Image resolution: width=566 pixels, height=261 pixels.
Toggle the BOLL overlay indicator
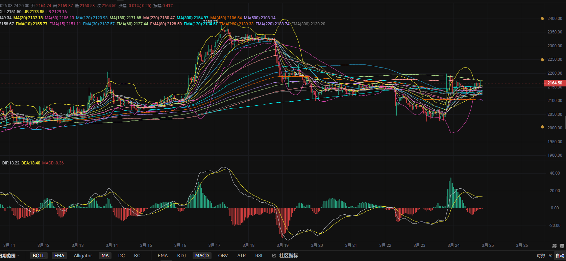pyautogui.click(x=39, y=256)
